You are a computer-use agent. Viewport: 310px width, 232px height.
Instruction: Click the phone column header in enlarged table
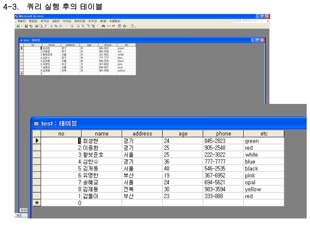click(223, 134)
